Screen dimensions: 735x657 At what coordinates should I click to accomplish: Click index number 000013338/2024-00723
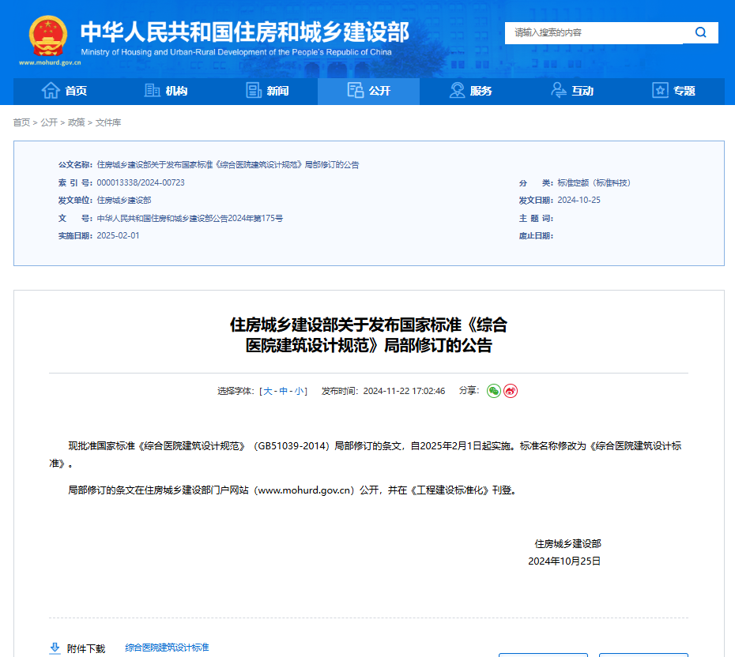coord(141,182)
